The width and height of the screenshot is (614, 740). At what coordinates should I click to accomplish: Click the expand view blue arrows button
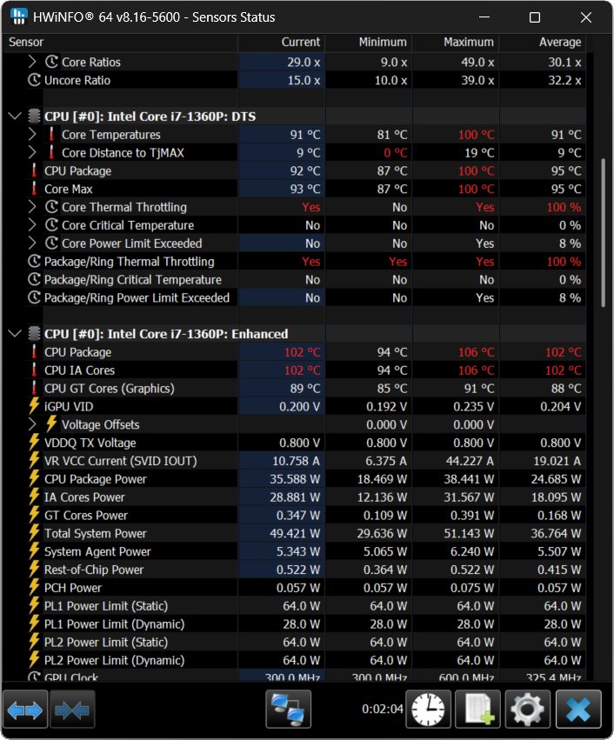[x=24, y=710]
